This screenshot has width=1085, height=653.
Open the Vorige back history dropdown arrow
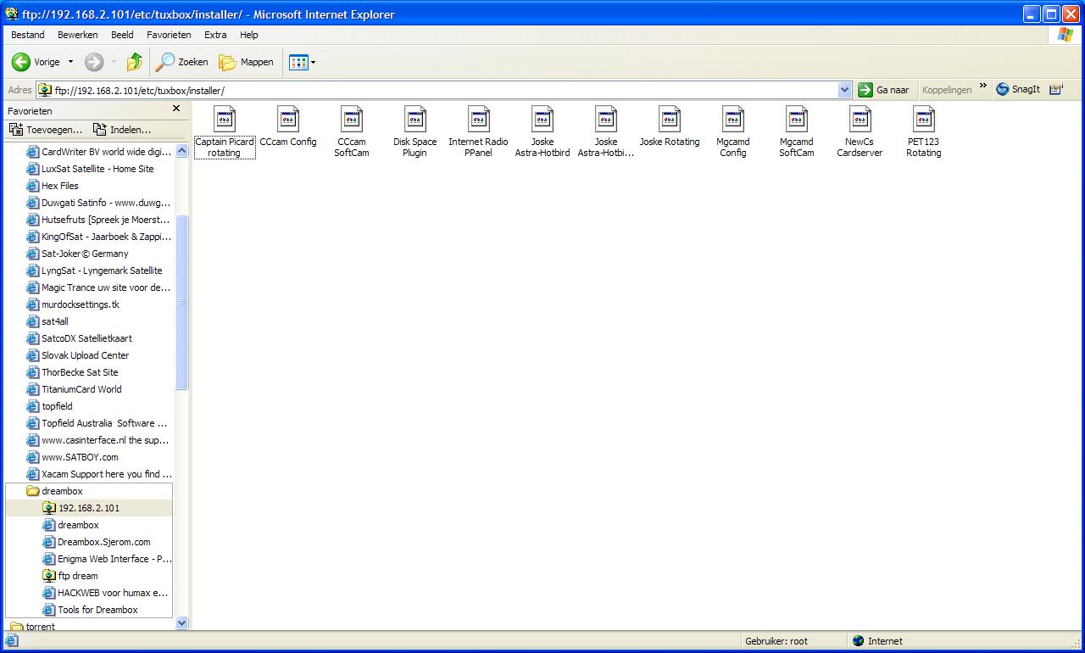70,62
